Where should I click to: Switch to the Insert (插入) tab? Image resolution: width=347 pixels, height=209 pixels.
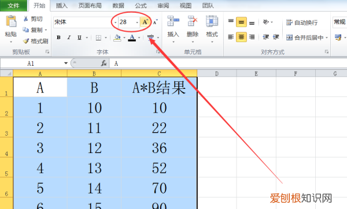pyautogui.click(x=62, y=6)
